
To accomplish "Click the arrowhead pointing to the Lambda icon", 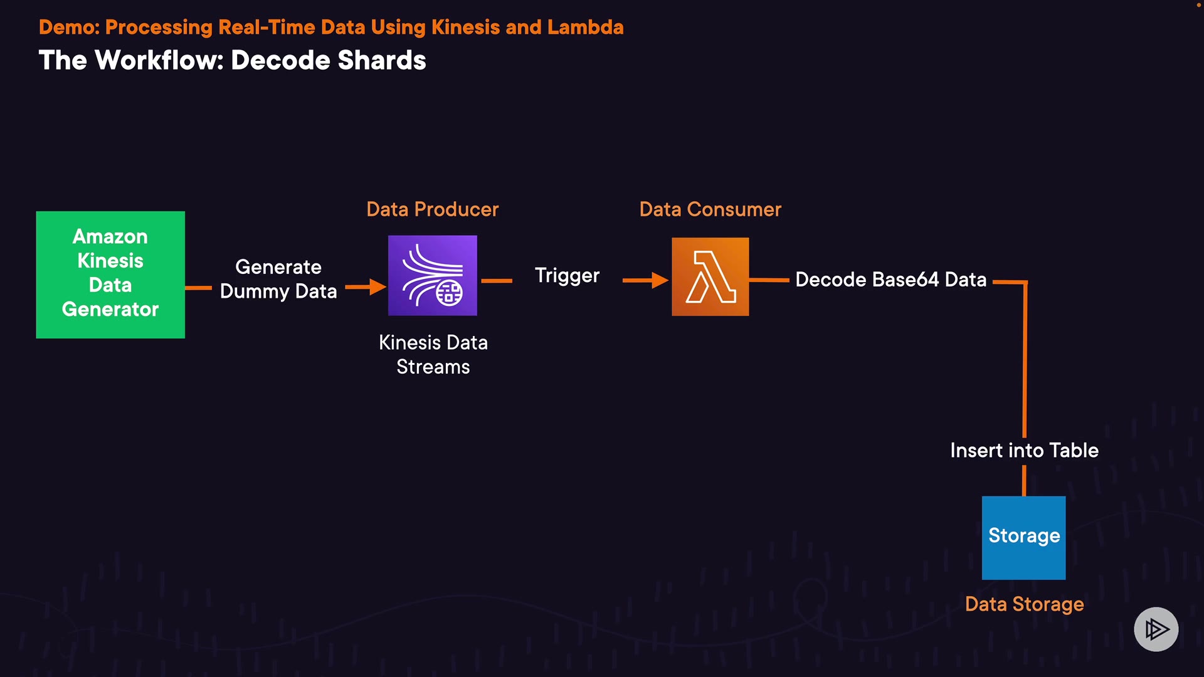I will pos(660,280).
